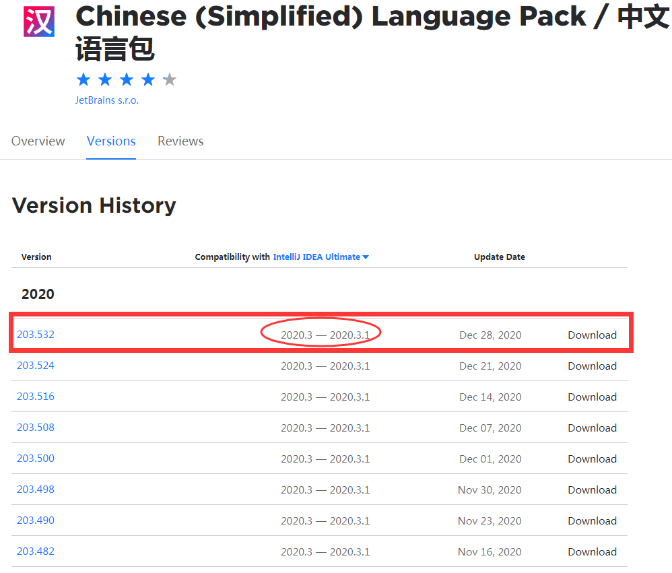Open version 203.508 link
The image size is (672, 573).
(x=36, y=428)
